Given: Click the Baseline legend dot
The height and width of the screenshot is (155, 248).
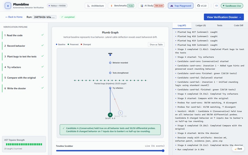Looking at the screenshot, I should pos(57,45).
